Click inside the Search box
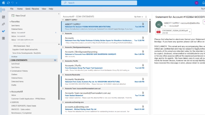The image size is (205, 115). coord(99,3)
